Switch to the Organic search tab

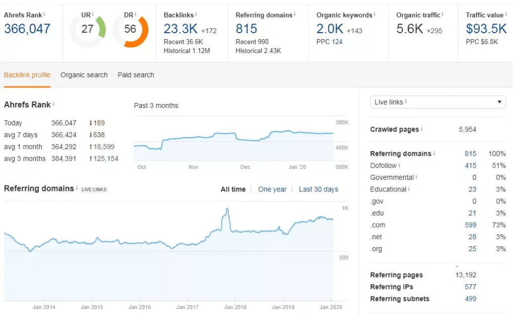click(83, 75)
